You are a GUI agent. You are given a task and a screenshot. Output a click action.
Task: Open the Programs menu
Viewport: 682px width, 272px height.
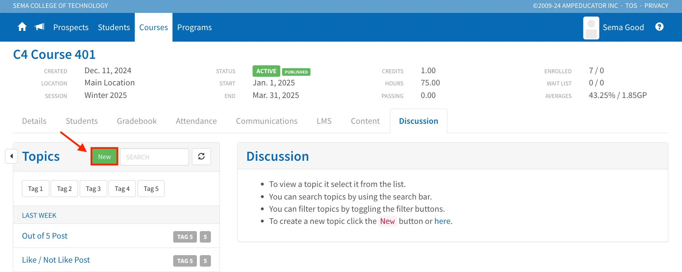[x=194, y=27]
